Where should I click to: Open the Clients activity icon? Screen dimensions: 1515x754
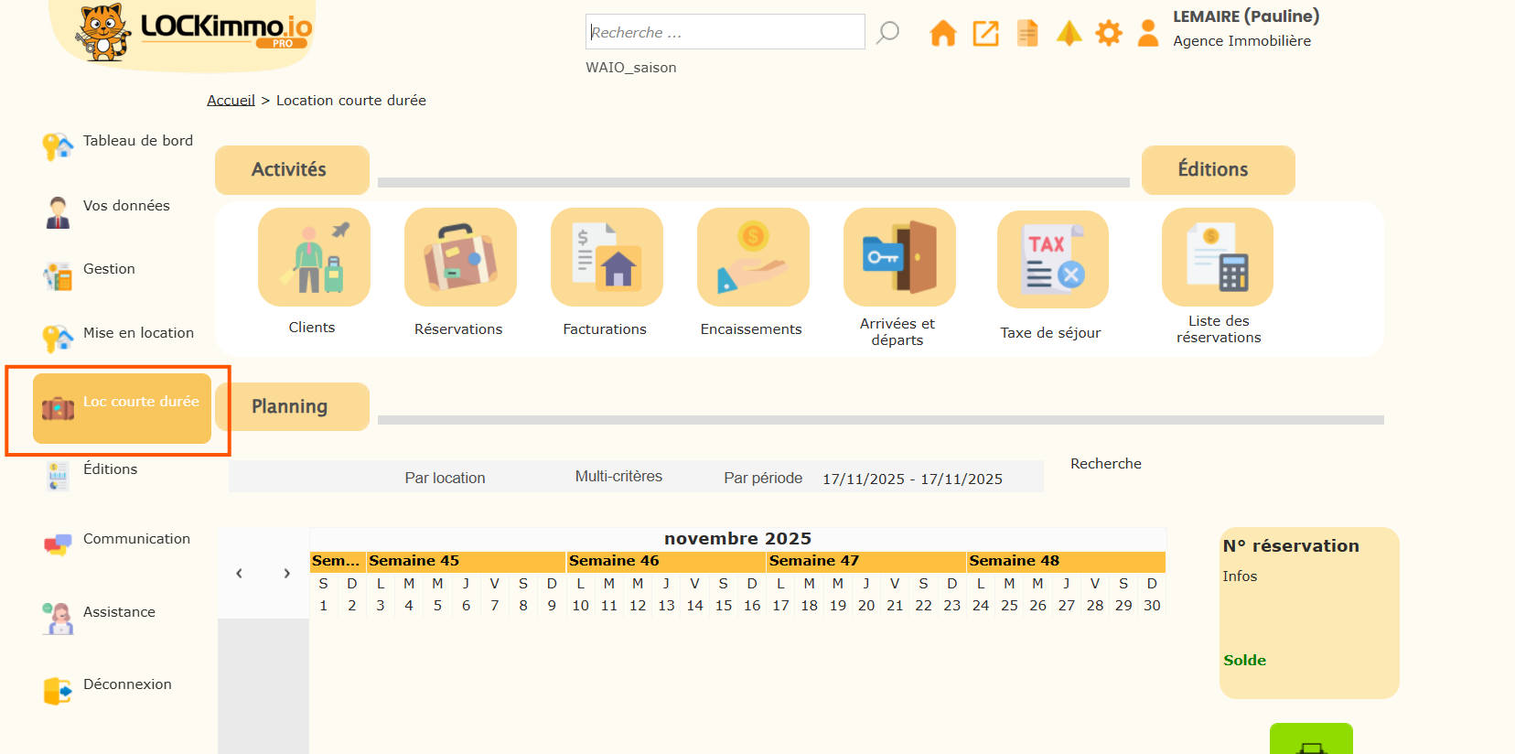(x=314, y=257)
